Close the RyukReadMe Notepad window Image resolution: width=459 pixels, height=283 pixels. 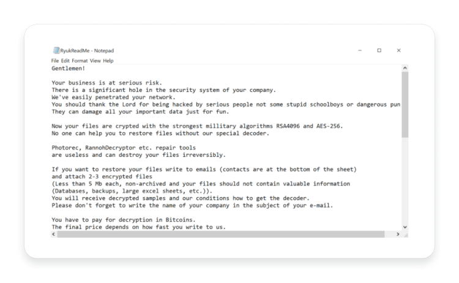(x=398, y=50)
